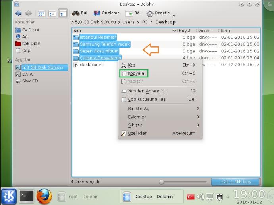Image resolution: width=274 pixels, height=205 pixels.
Task: Expand arrow before Users breadcrumb
Action: coord(119,22)
